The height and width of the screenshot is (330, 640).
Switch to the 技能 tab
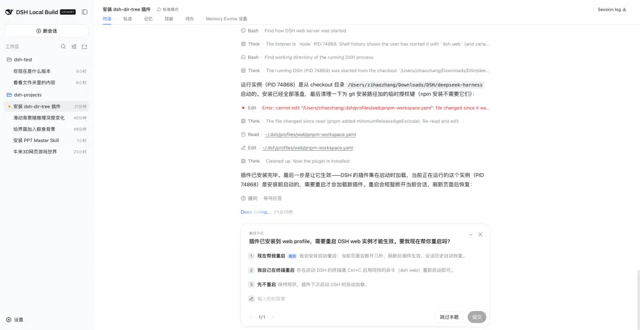pyautogui.click(x=168, y=19)
